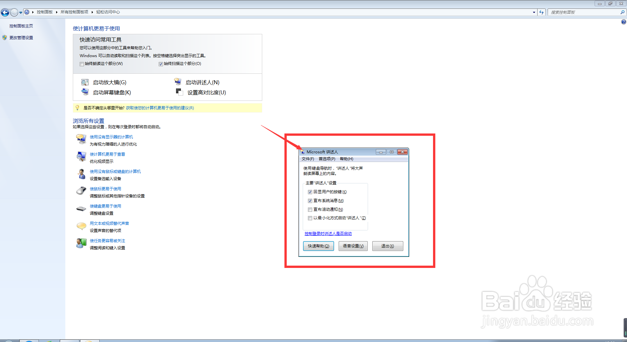Click 设置高对比度(U) label
This screenshot has height=342, width=627.
point(207,93)
